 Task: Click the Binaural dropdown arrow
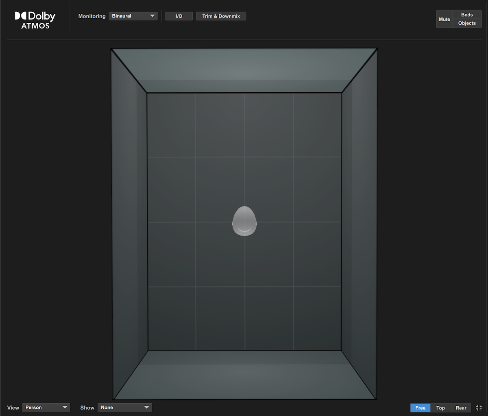click(153, 16)
